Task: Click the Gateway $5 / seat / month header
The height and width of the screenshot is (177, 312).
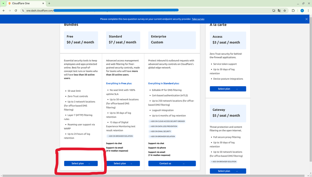Action: (228, 114)
